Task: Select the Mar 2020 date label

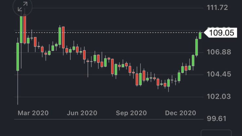Action: point(33,113)
